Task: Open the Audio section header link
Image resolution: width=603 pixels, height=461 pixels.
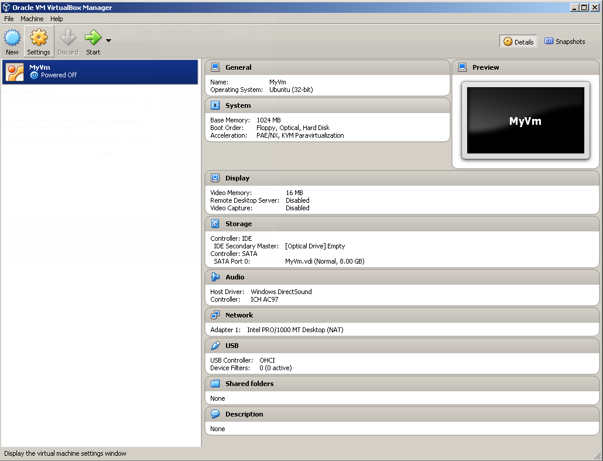Action: tap(235, 277)
